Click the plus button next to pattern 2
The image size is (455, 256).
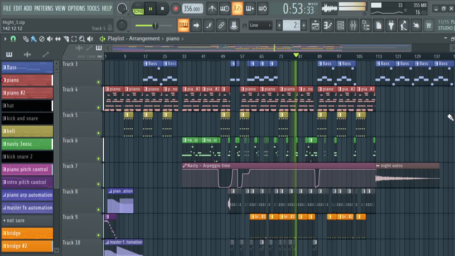(304, 25)
